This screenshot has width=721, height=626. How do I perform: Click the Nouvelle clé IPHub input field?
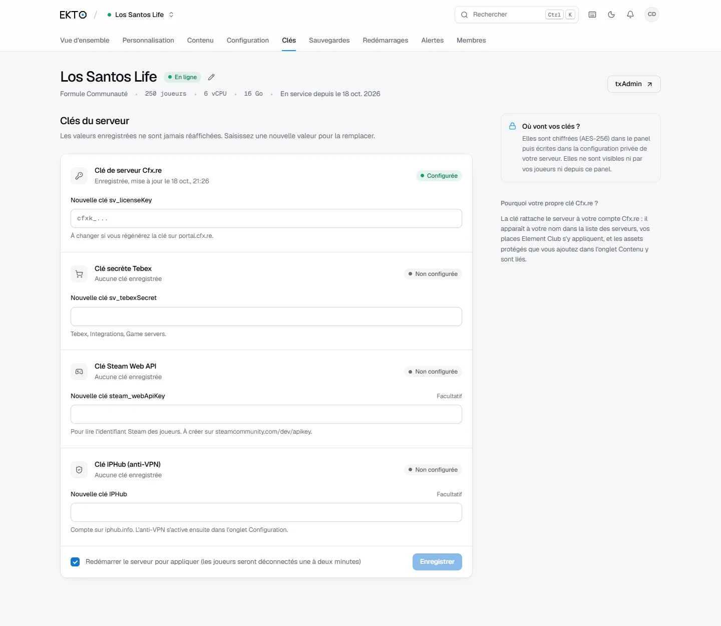coord(266,512)
